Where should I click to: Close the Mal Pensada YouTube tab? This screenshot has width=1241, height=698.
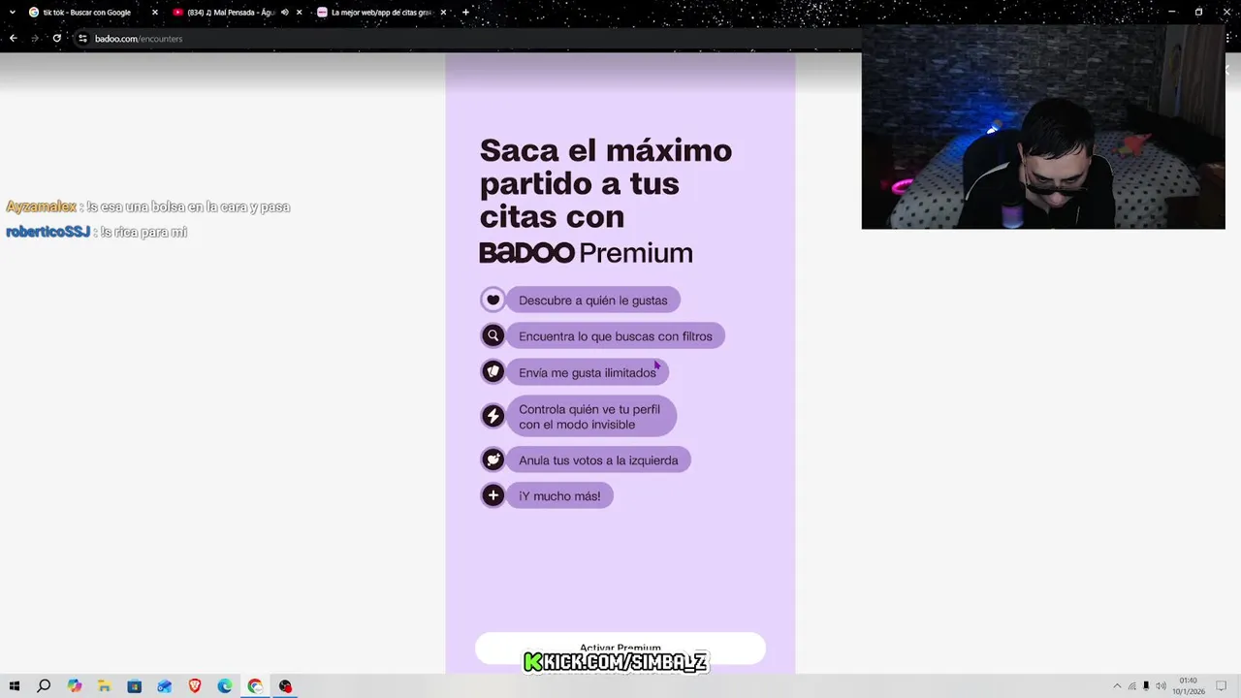pyautogui.click(x=299, y=13)
